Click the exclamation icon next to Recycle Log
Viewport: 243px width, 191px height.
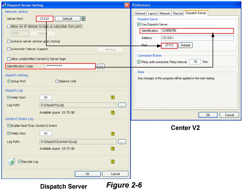pyautogui.click(x=112, y=162)
